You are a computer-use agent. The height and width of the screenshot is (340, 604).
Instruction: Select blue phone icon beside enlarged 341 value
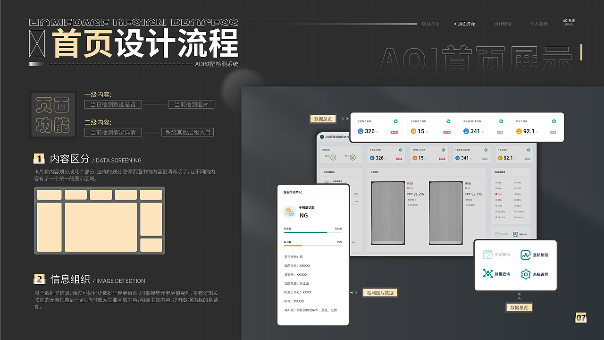466,131
